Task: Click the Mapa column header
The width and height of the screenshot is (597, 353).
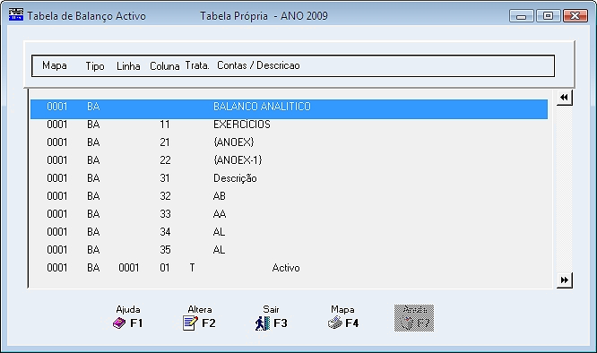Action: click(x=55, y=65)
